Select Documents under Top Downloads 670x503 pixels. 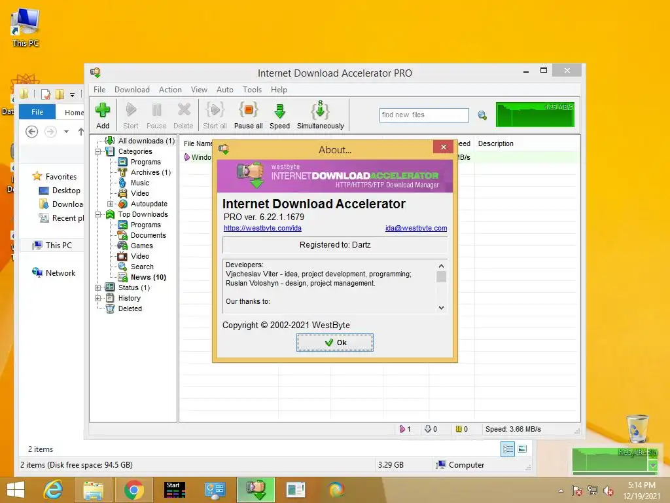tap(149, 235)
